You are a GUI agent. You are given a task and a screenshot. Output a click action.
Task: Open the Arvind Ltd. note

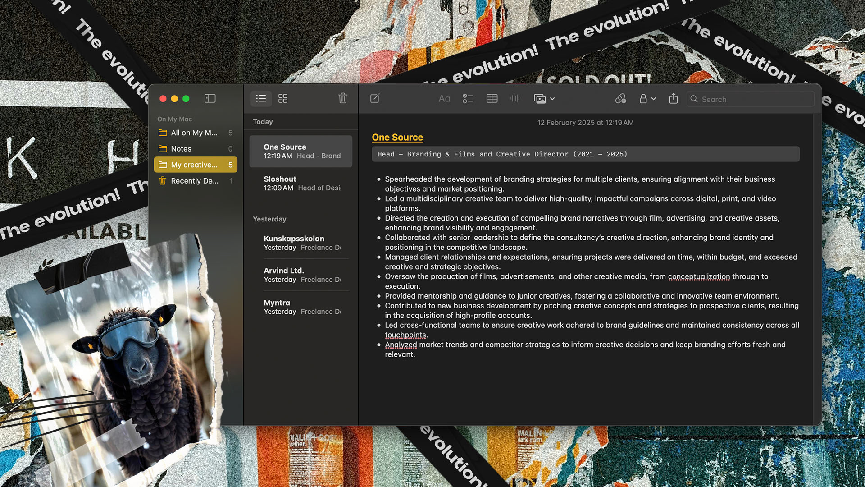click(x=301, y=275)
